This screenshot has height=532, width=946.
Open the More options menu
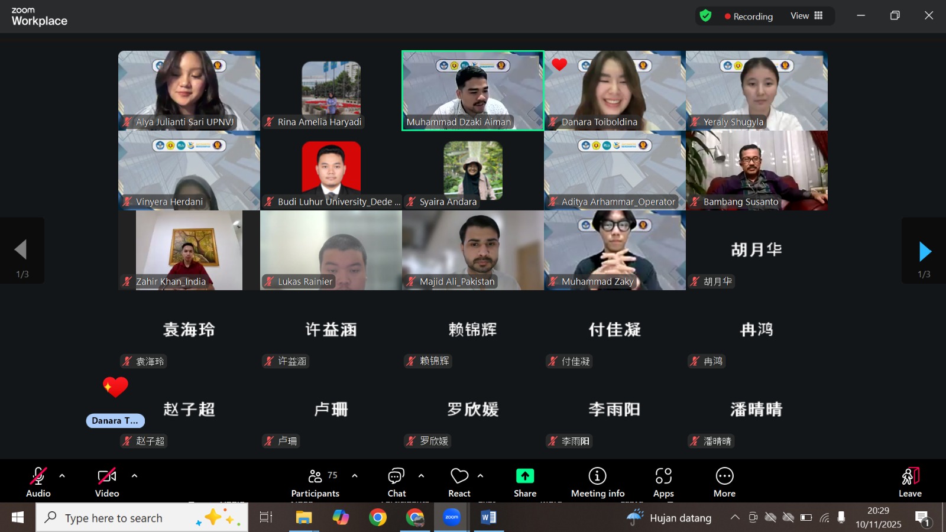click(x=724, y=482)
